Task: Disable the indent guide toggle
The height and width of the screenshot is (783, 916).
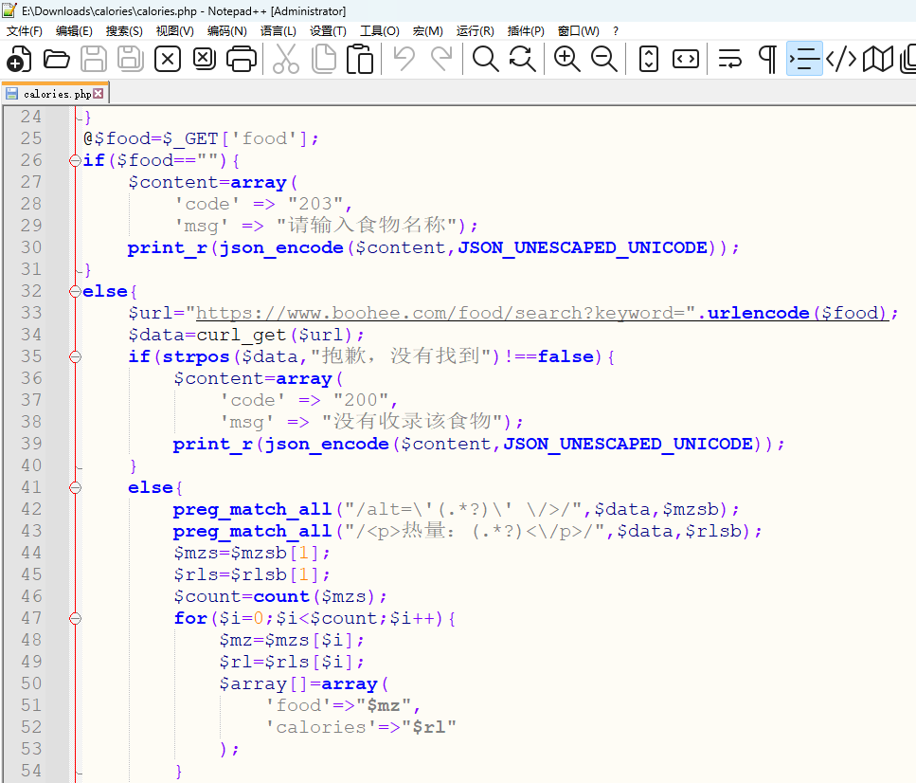Action: click(x=804, y=60)
